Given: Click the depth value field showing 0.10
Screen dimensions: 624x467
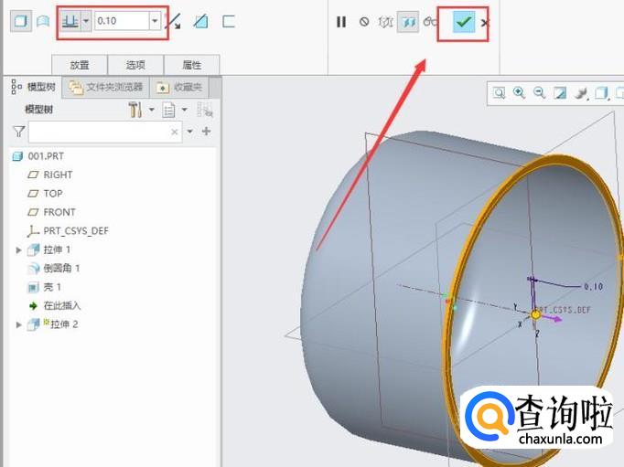Looking at the screenshot, I should point(122,21).
